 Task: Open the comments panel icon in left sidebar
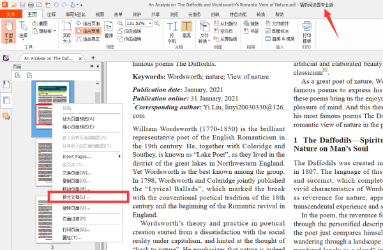(x=6, y=116)
